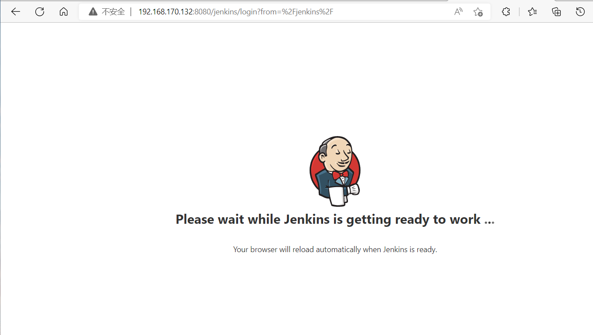The width and height of the screenshot is (593, 335).
Task: Open the browser history clock icon
Action: coord(580,12)
